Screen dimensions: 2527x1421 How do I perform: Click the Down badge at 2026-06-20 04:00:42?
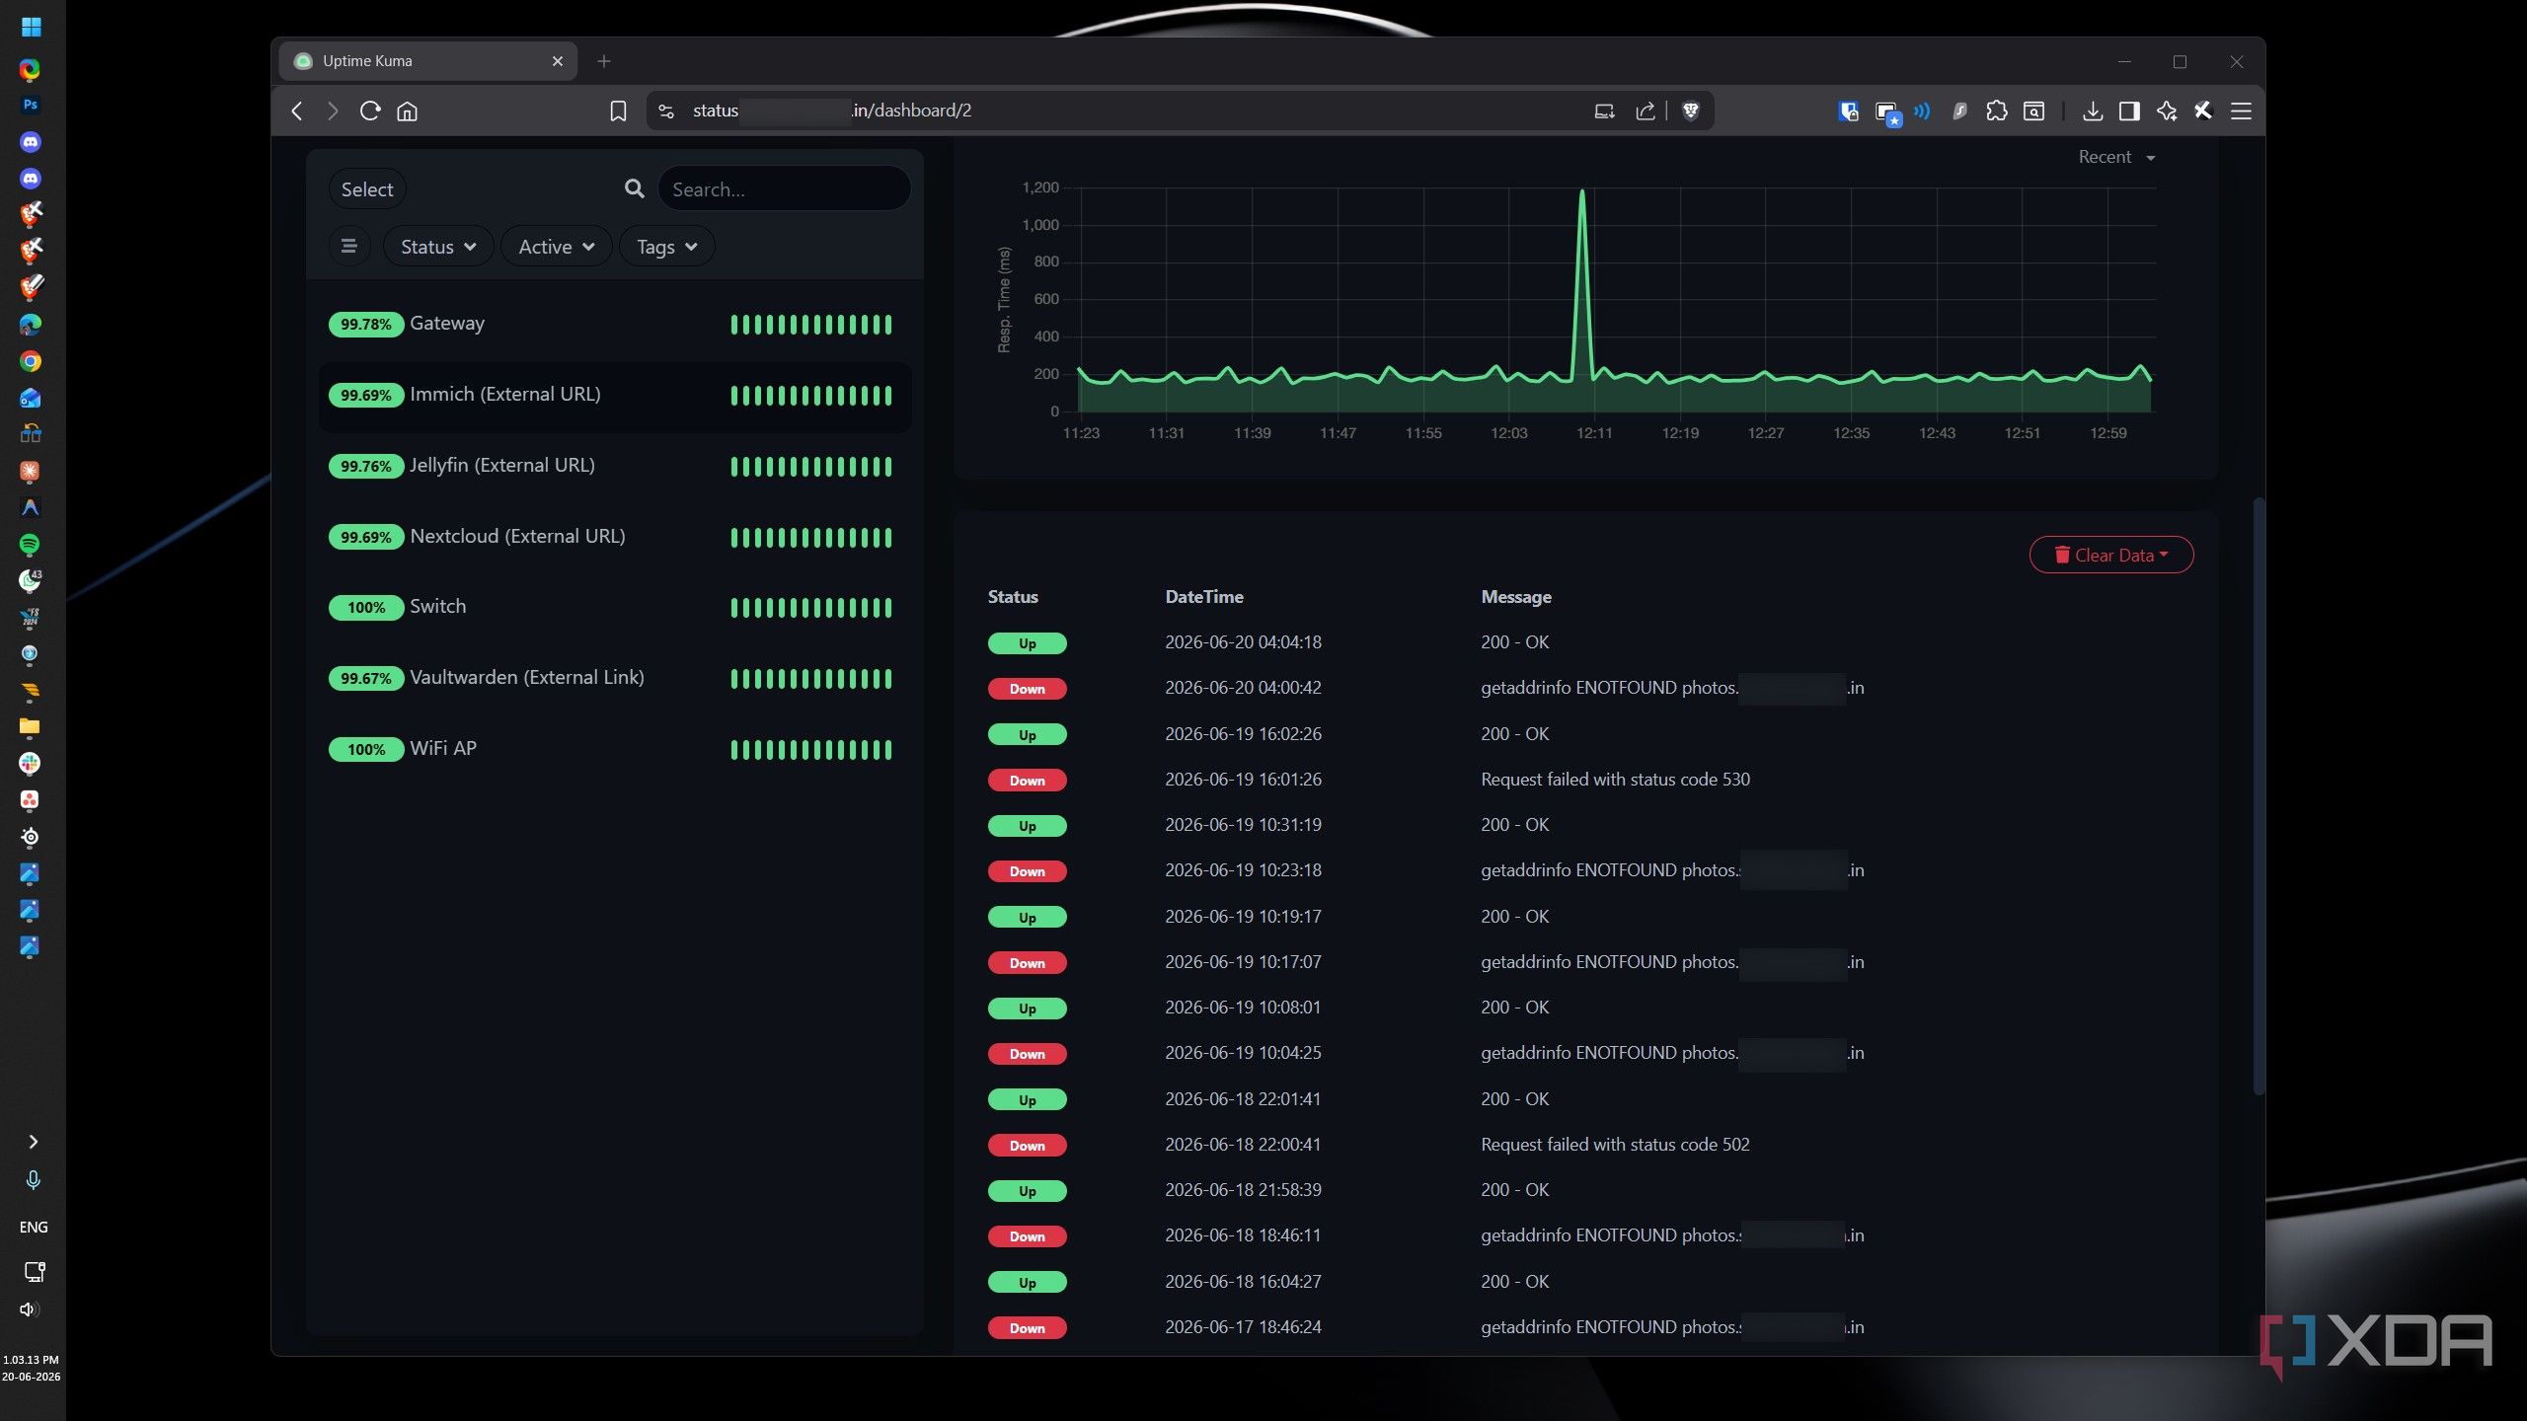1027,689
